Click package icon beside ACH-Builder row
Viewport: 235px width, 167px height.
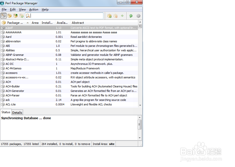3,86
